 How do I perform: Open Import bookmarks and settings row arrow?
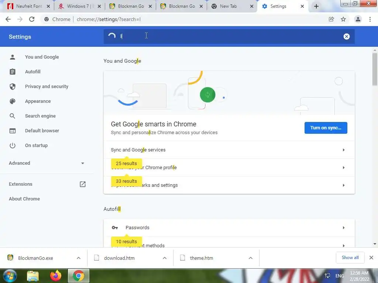[344, 185]
